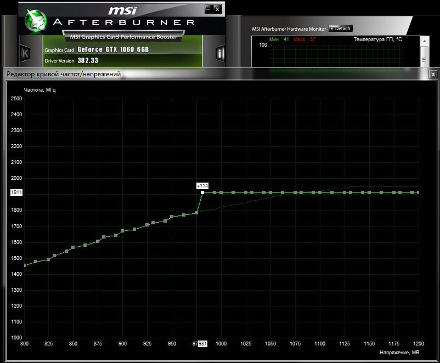The image size is (440, 363).
Task: Click the Hardware Monitor scrollbar thumb
Action: tap(425, 56)
